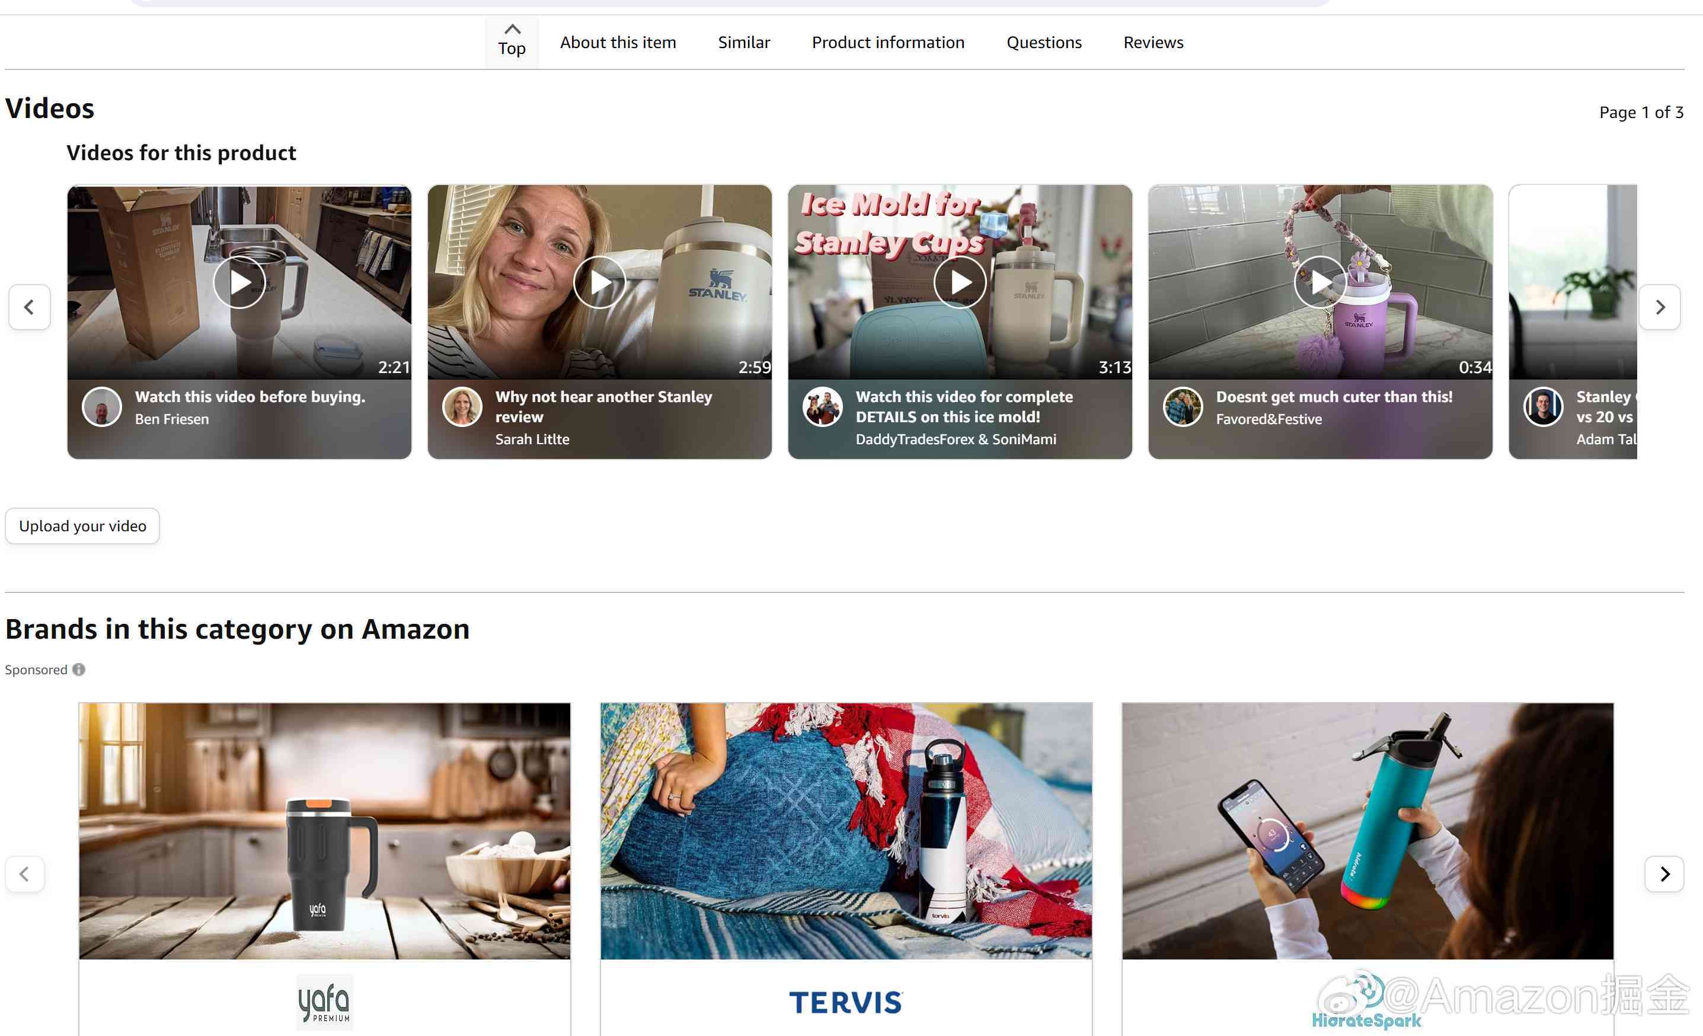Click the Product information tab

pyautogui.click(x=888, y=42)
